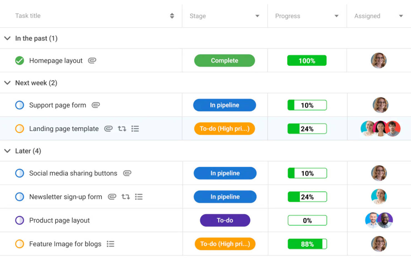Click the subtask list icon on Newsletter sign-up form
The width and height of the screenshot is (411, 274).
[x=139, y=197]
